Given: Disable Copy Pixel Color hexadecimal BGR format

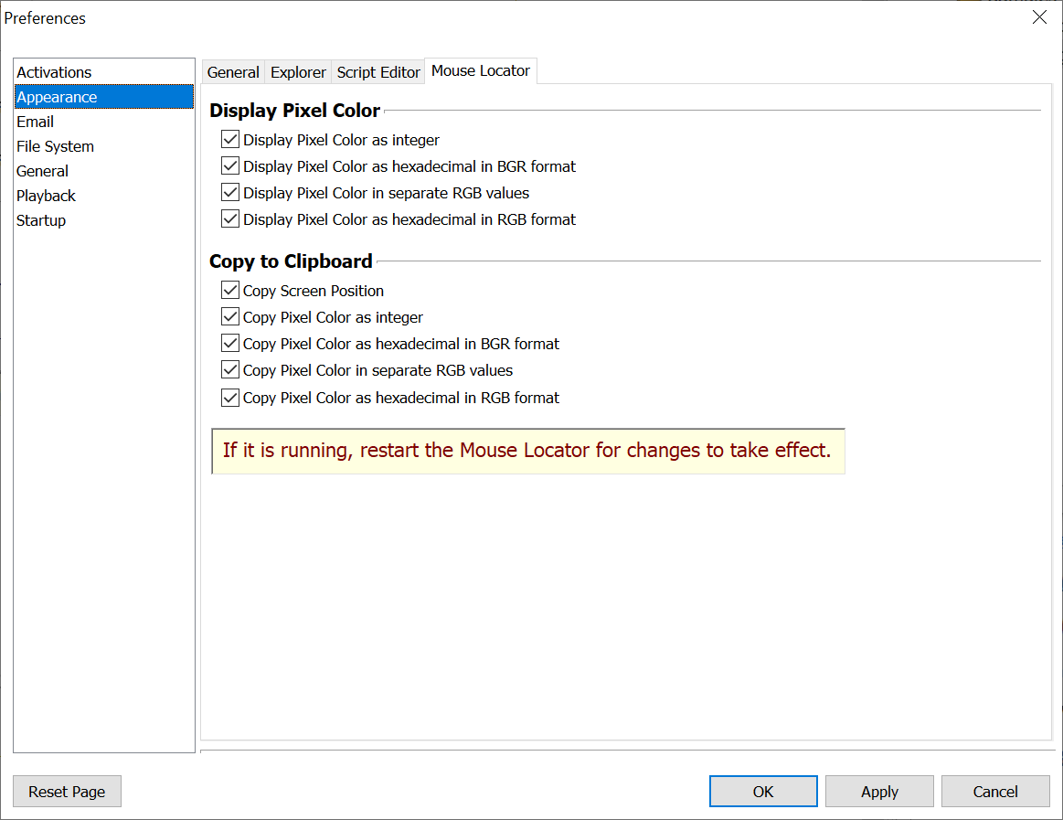Looking at the screenshot, I should click(x=230, y=344).
